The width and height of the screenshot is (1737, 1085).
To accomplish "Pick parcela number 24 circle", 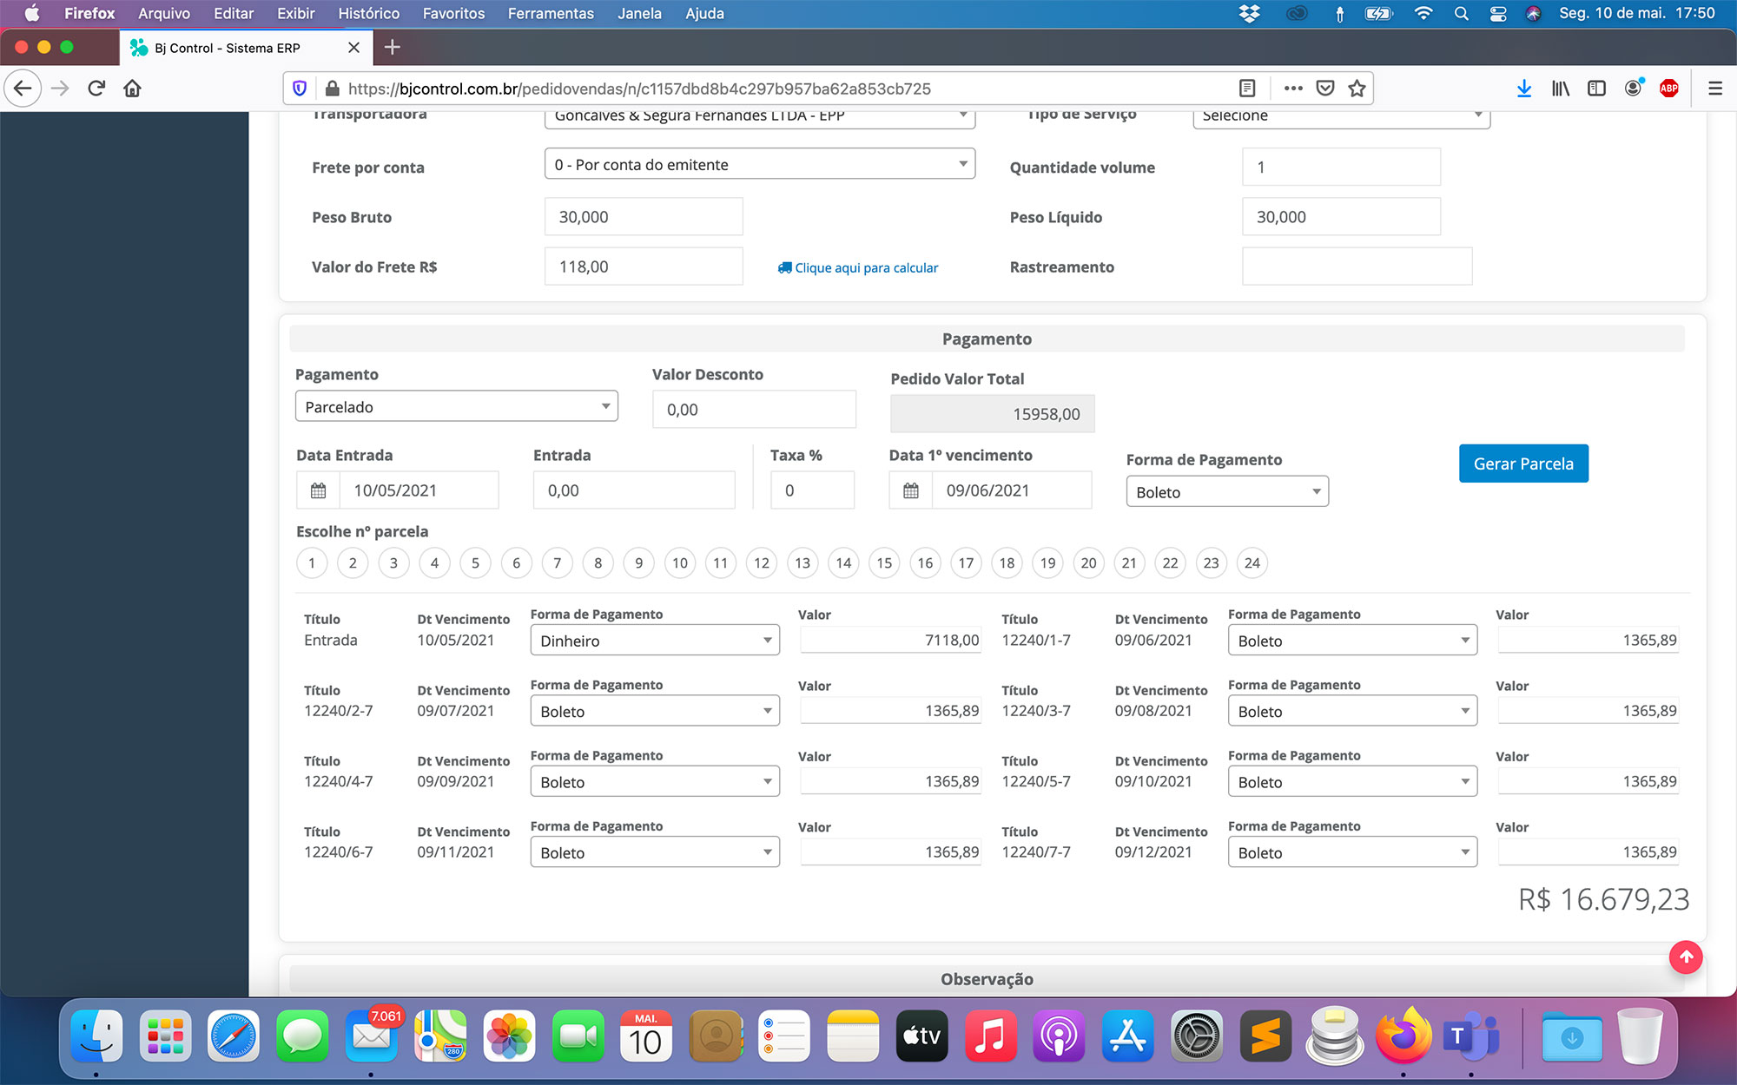I will click(1252, 563).
